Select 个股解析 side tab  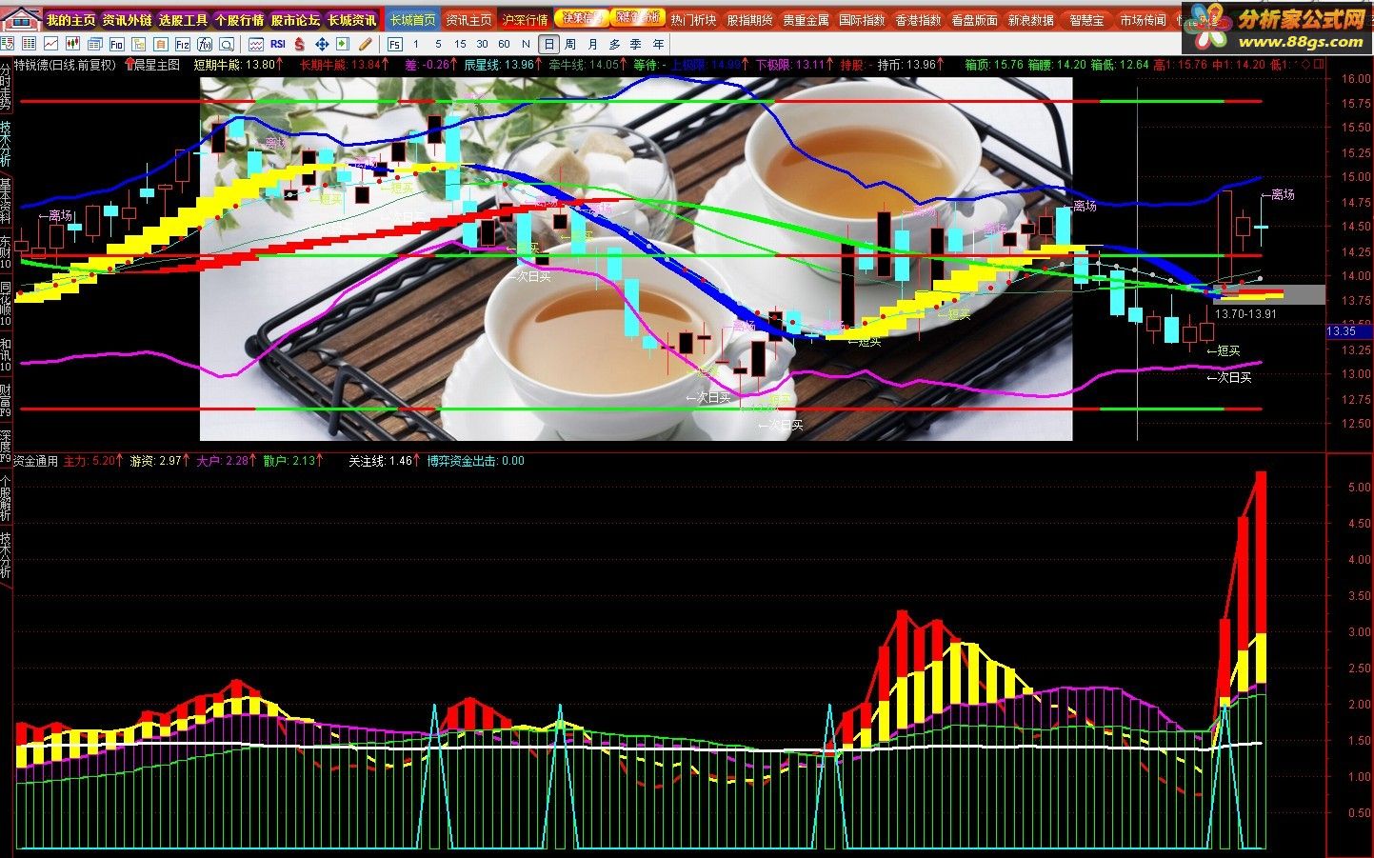(6, 497)
